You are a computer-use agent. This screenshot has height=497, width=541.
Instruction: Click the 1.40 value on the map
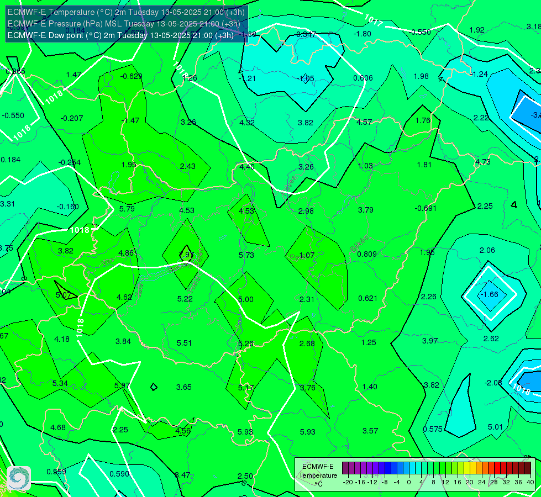(370, 387)
